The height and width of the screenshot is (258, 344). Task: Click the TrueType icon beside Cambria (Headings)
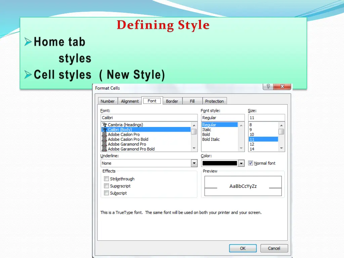pos(104,125)
